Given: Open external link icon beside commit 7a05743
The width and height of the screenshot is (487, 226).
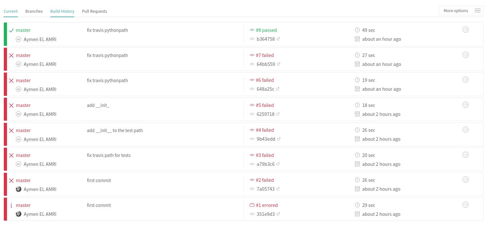Looking at the screenshot, I should point(278,189).
